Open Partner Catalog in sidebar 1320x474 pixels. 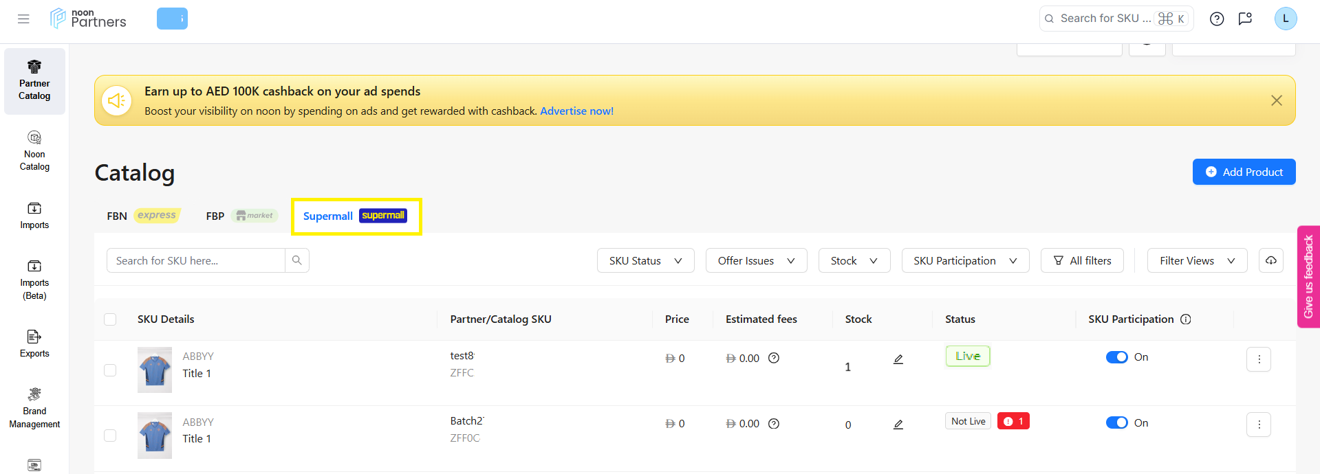pyautogui.click(x=34, y=81)
